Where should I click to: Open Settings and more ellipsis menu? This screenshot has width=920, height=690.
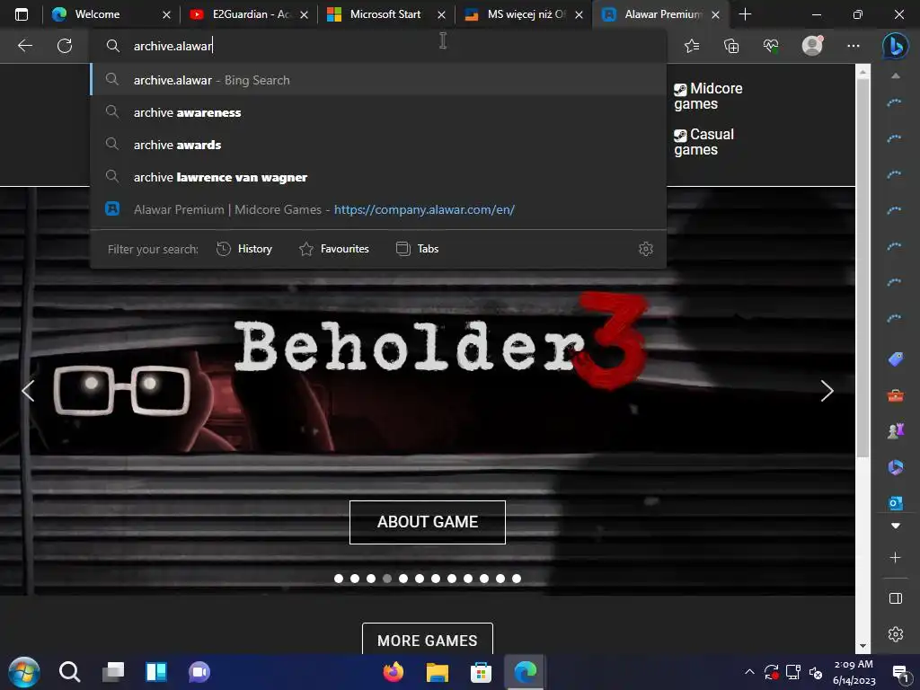pyautogui.click(x=854, y=46)
